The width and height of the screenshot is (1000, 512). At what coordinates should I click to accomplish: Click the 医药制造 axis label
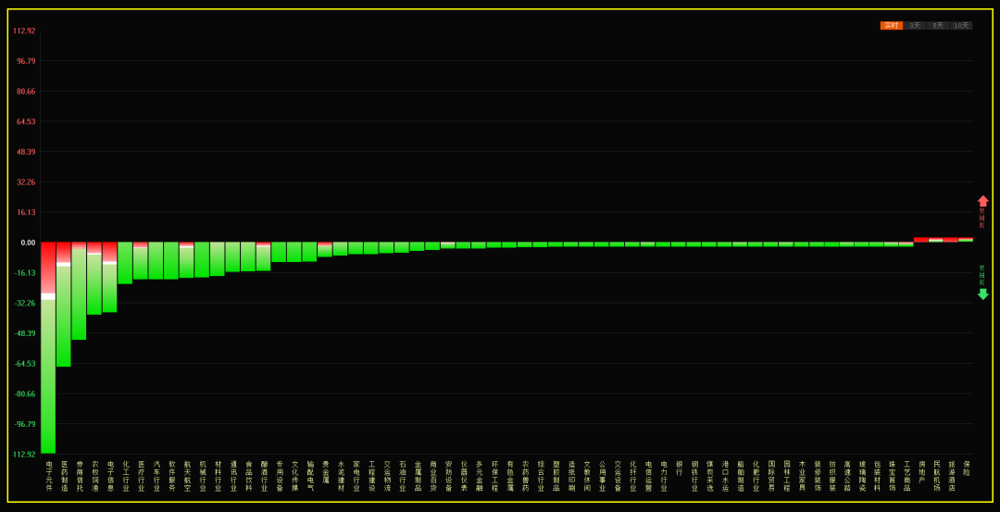(x=64, y=477)
